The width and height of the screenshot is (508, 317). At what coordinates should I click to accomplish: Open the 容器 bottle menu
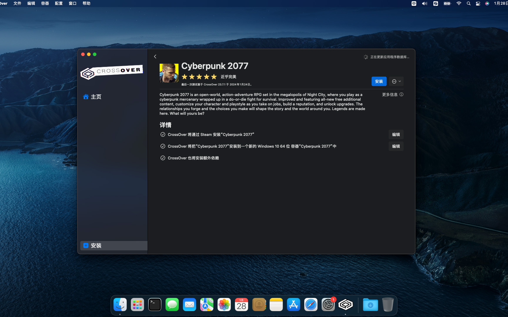pos(45,4)
